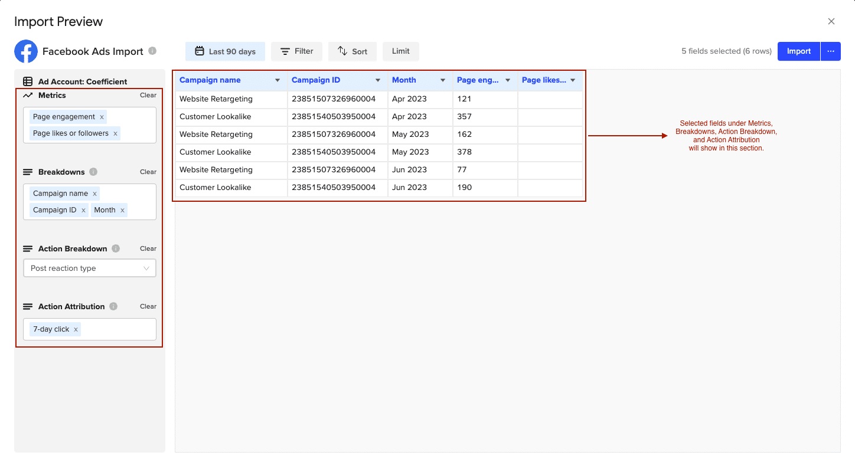855x465 pixels.
Task: Remove the Campaign name breakdown tag
Action: [94, 194]
